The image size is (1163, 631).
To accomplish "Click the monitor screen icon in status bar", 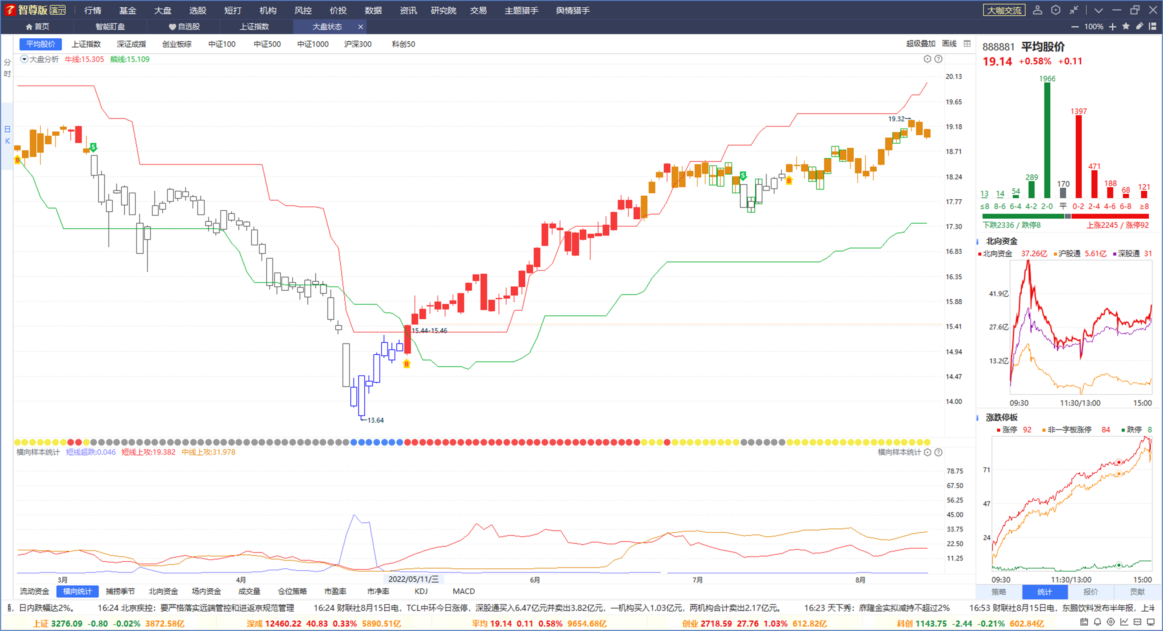I will point(1151,622).
